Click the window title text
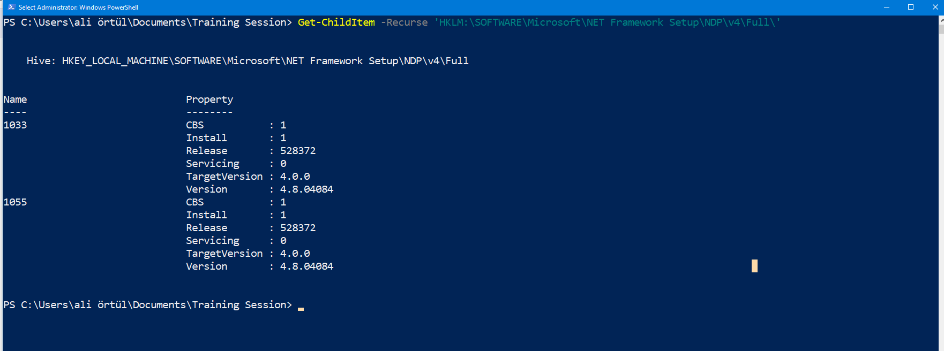The image size is (944, 351). pos(78,7)
